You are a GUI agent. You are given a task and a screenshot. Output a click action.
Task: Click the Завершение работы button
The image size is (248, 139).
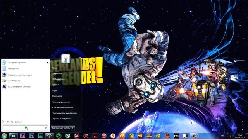[61, 128]
